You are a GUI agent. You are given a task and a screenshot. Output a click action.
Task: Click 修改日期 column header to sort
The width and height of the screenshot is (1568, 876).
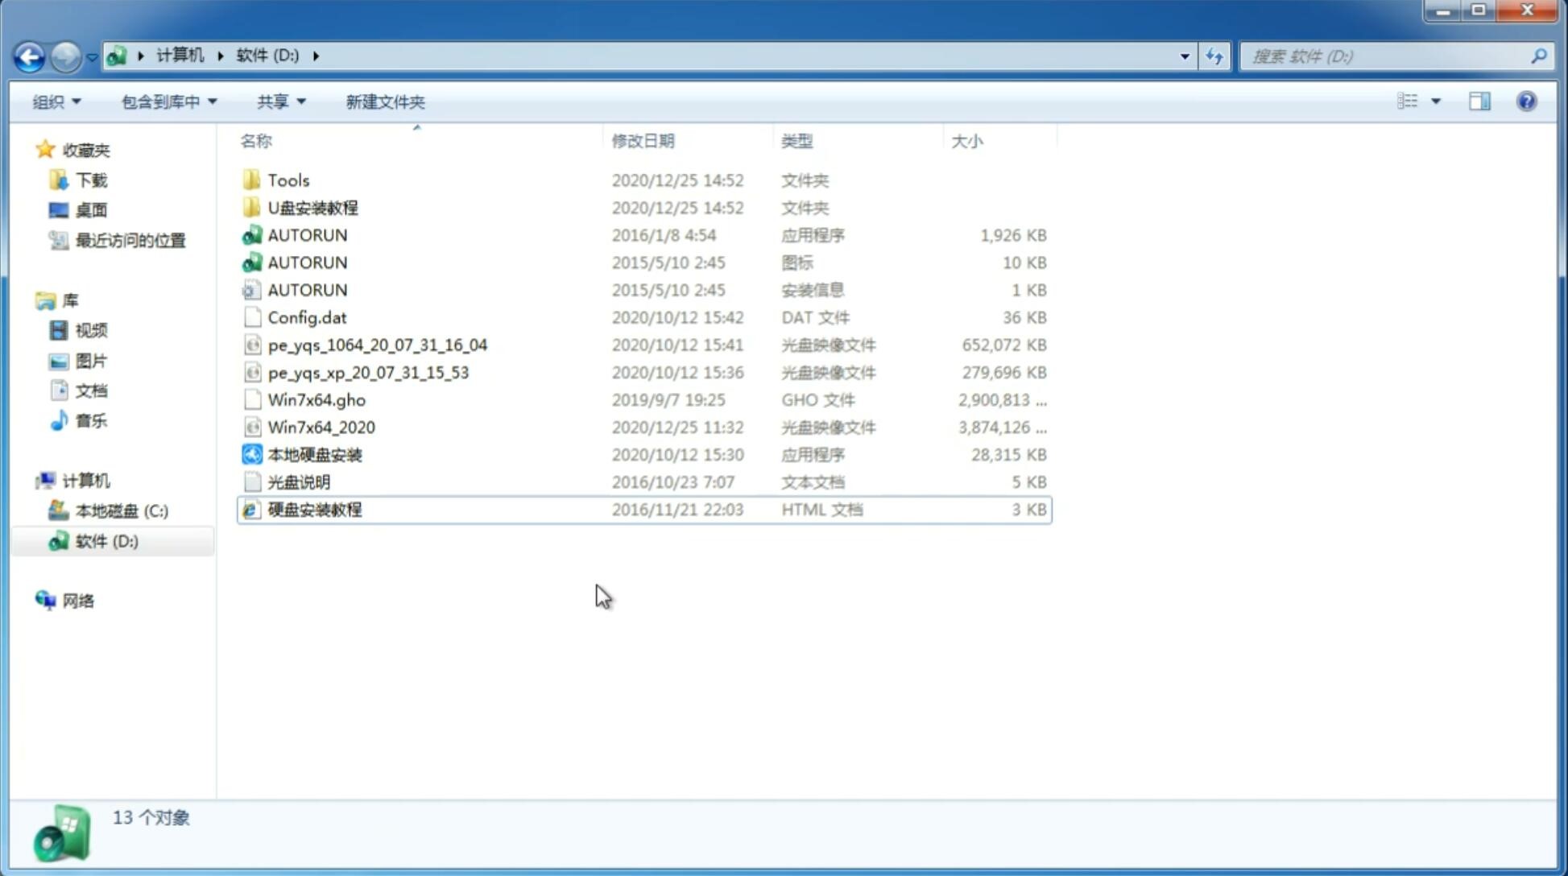click(x=644, y=141)
